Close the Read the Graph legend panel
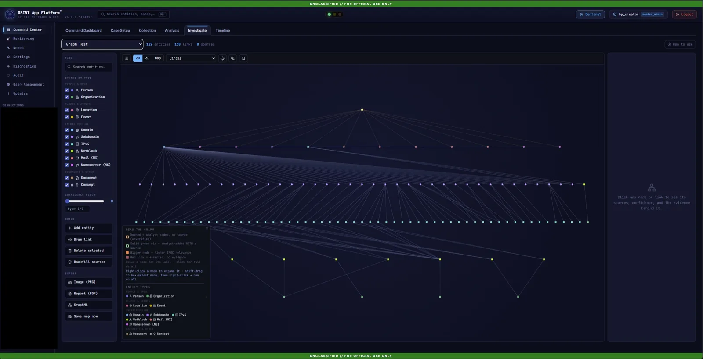 pyautogui.click(x=207, y=228)
